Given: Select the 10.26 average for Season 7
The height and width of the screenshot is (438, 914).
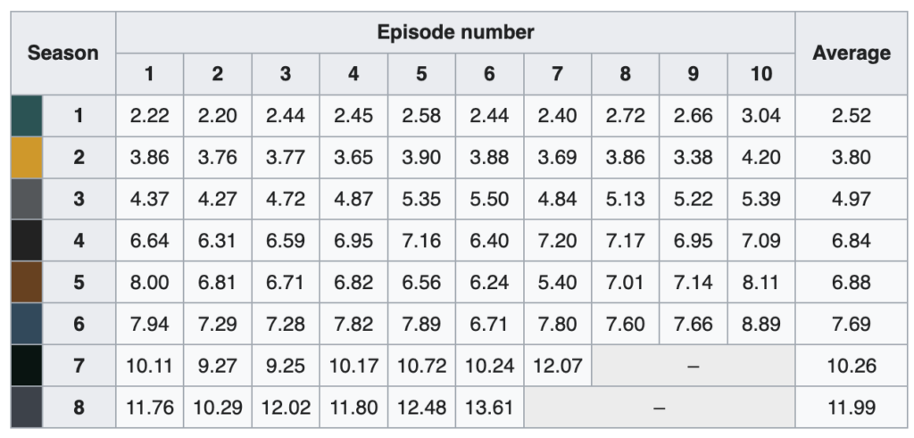Looking at the screenshot, I should pyautogui.click(x=851, y=366).
